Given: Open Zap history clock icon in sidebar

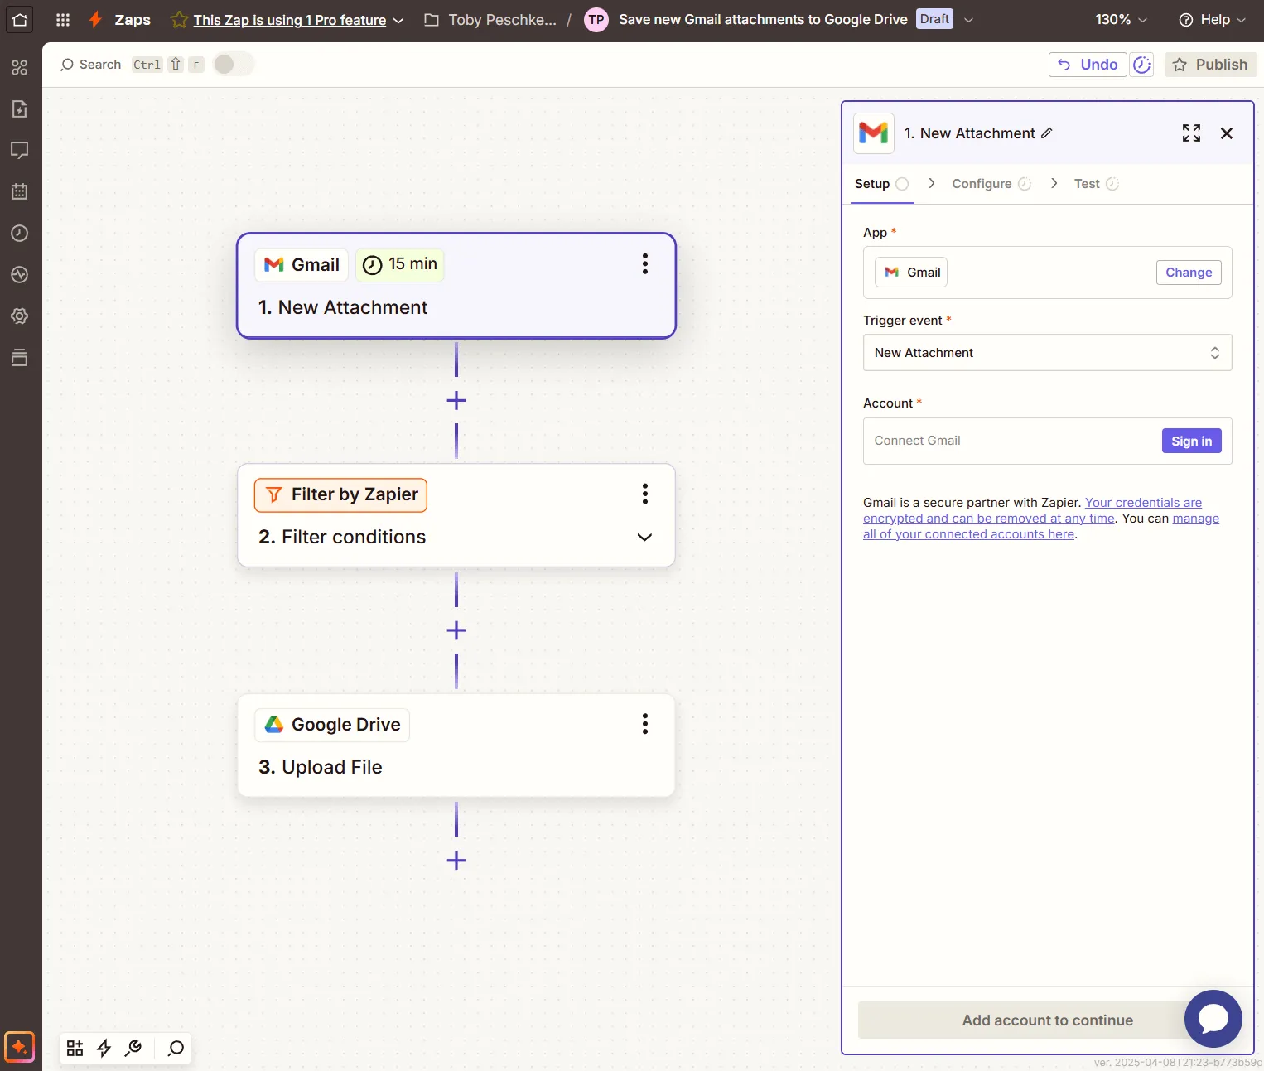Looking at the screenshot, I should [20, 233].
